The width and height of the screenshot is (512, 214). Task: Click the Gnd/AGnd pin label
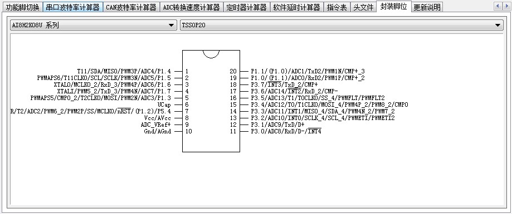(x=157, y=131)
